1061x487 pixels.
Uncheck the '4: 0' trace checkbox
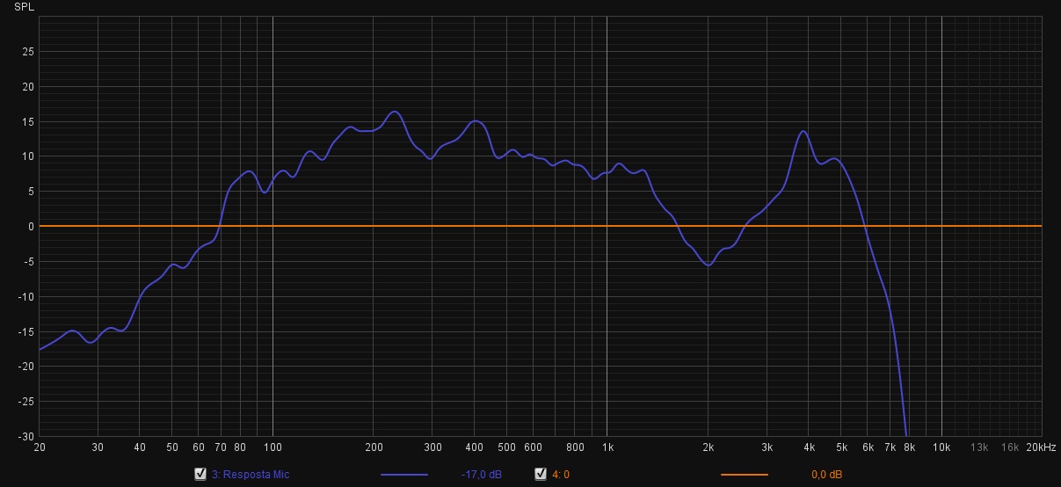pyautogui.click(x=541, y=475)
